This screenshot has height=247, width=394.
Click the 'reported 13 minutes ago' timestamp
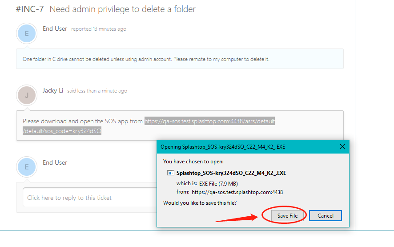point(99,29)
